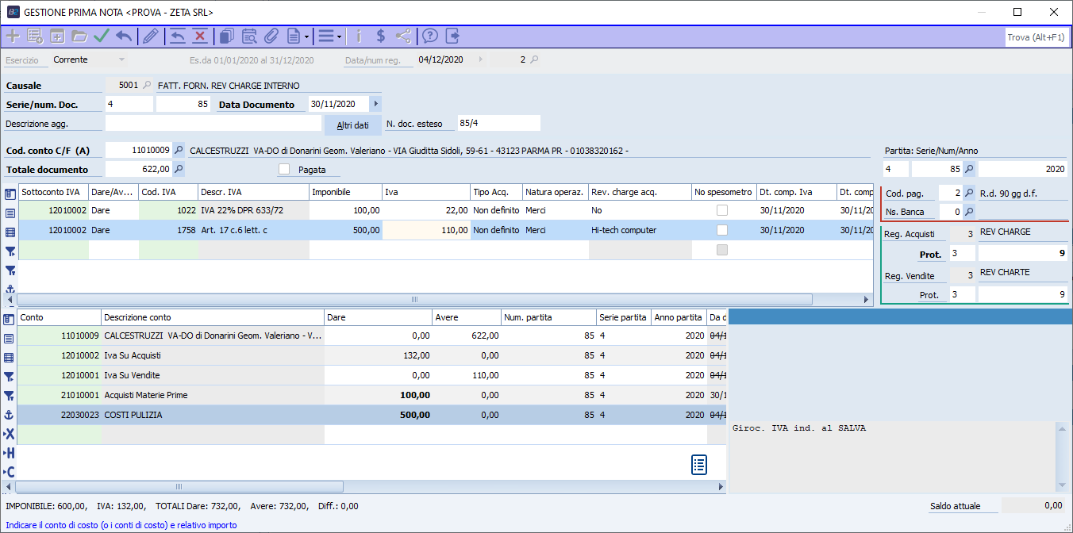Viewport: 1073px width, 533px height.
Task: Open lookup magnifier next to Causale 5001
Action: click(147, 85)
